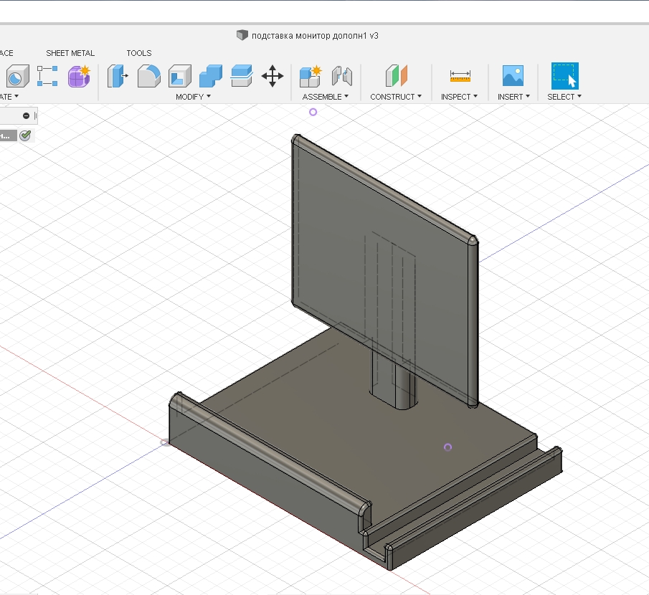The width and height of the screenshot is (649, 595).
Task: Collapse the browser panel minus button
Action: (26, 115)
